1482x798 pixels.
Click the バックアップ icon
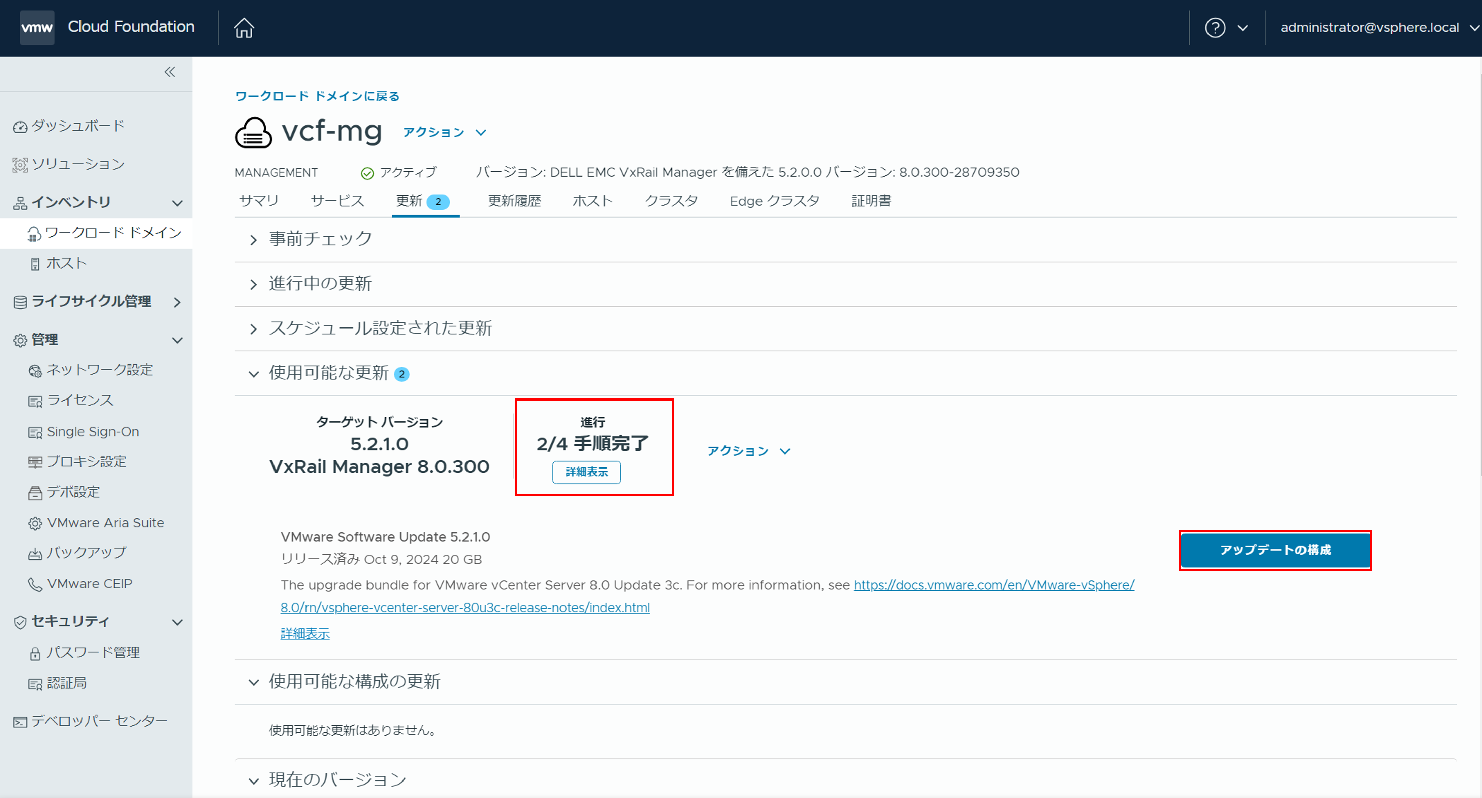35,554
